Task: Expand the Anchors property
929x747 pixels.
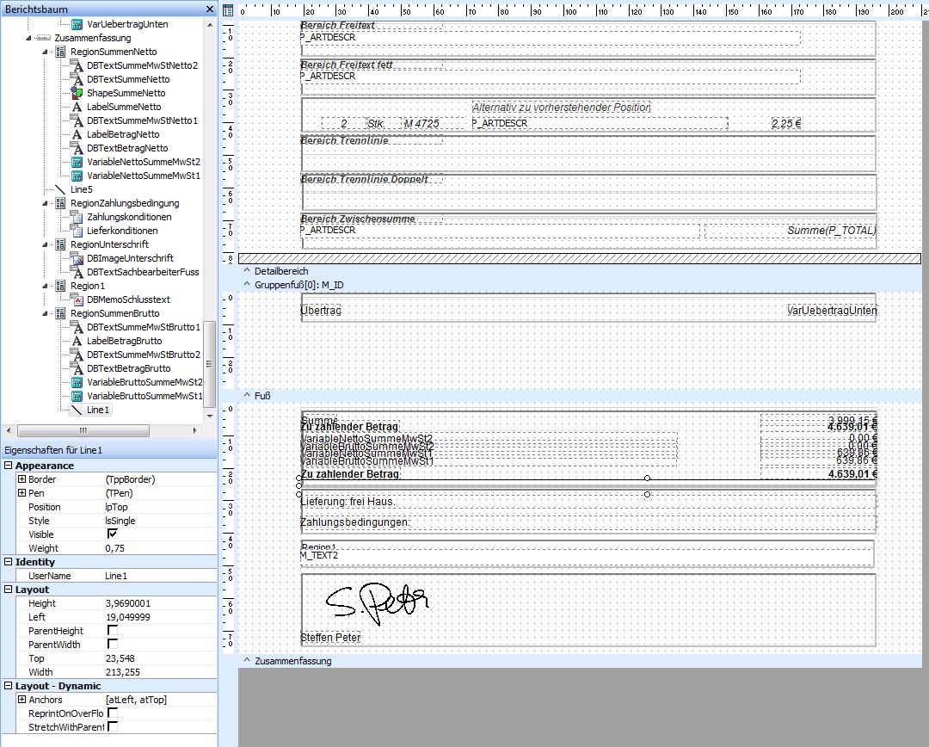Action: [22, 700]
